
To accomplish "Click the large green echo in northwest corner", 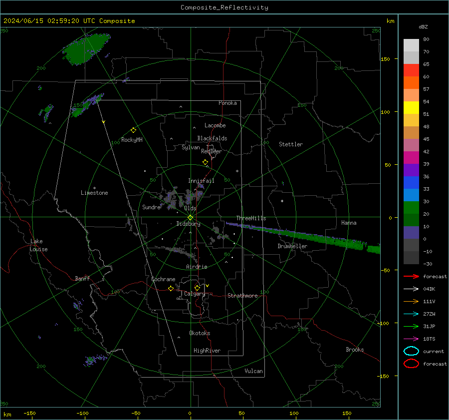I will [86, 49].
